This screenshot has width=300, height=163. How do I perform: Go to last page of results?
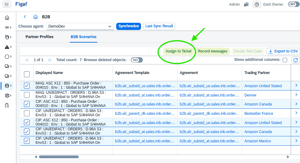(x=50, y=60)
